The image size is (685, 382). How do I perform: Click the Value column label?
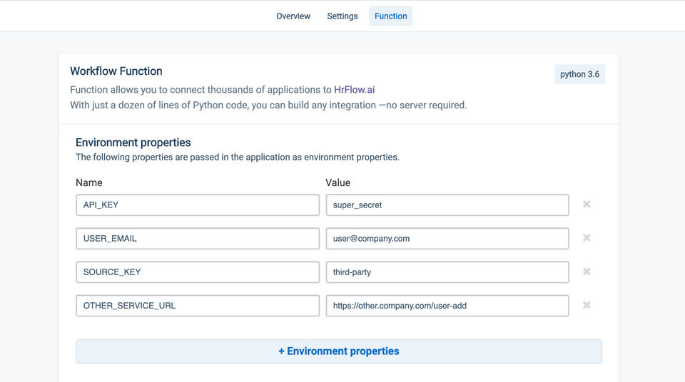click(x=338, y=182)
